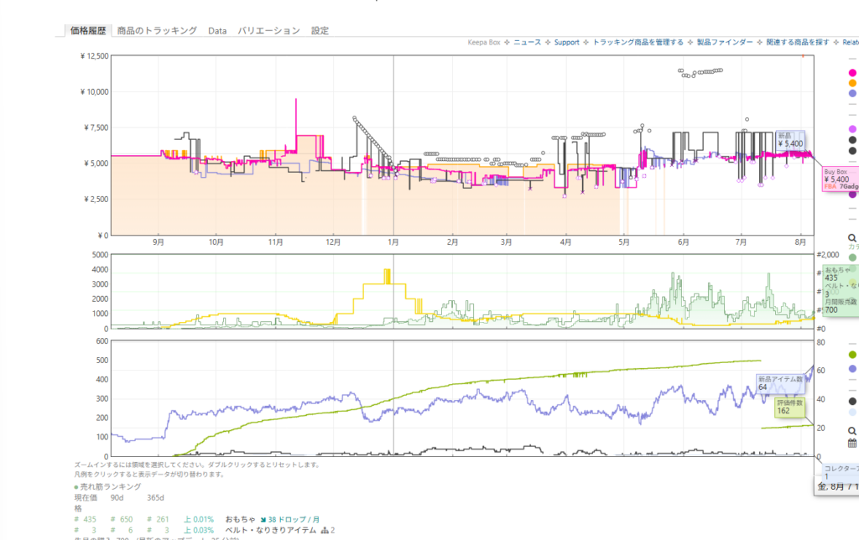Image resolution: width=859 pixels, height=540 pixels.
Task: Open the calendar icon beside lower chart
Action: point(852,443)
